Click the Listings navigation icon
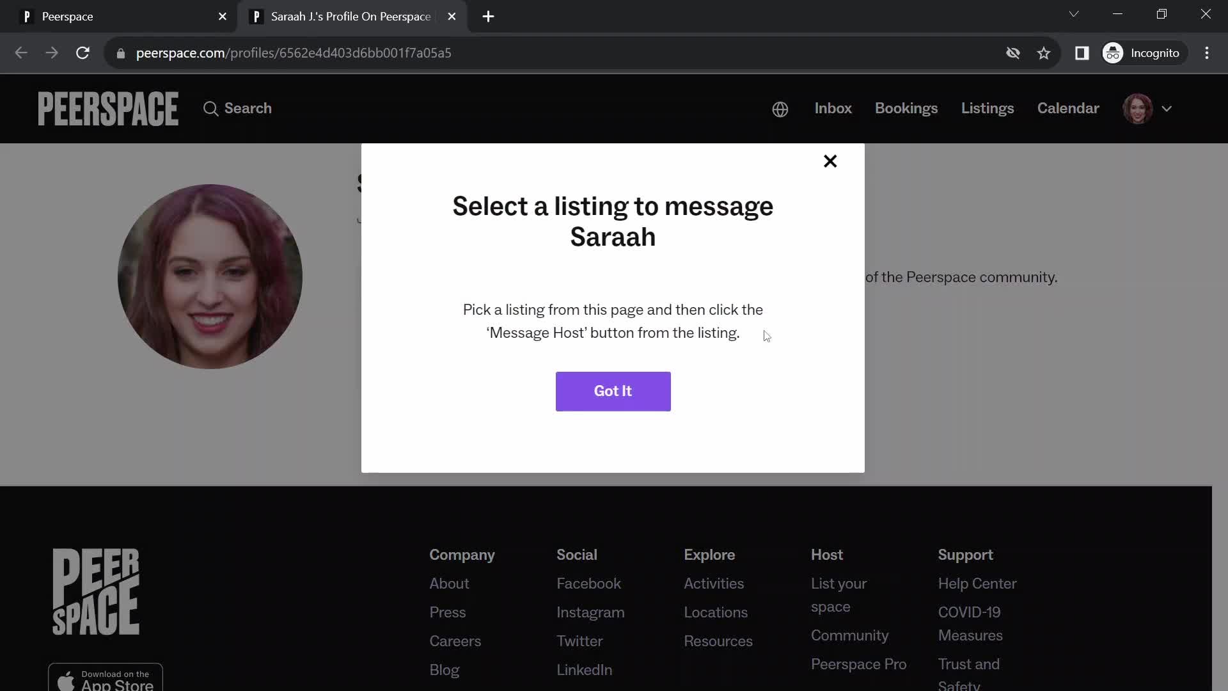 [987, 108]
